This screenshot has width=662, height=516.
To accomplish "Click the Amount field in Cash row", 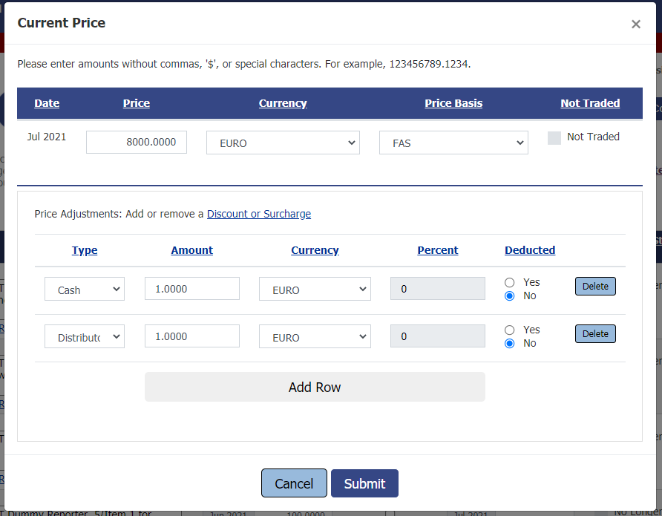I will point(192,289).
